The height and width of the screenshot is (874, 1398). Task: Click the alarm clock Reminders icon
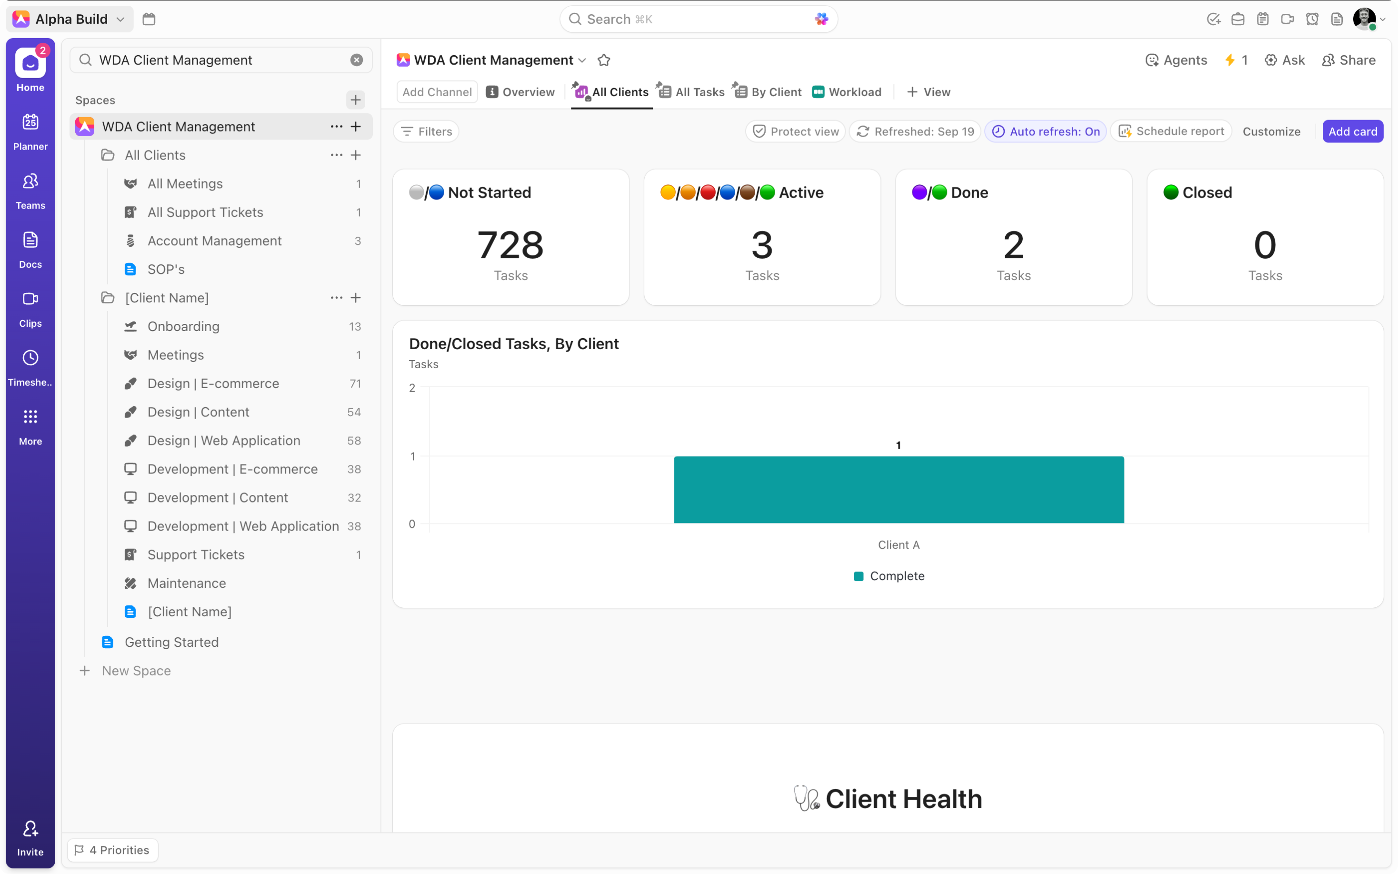point(1312,19)
